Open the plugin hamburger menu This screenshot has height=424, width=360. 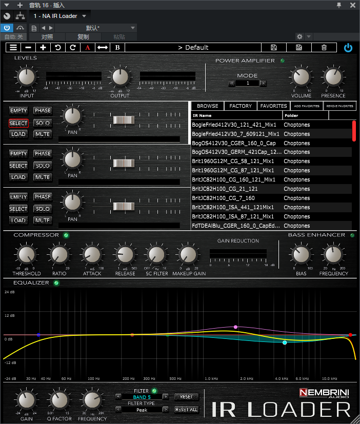[x=13, y=48]
